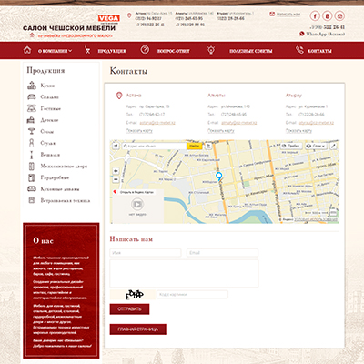364x364 pixels.
Task: Open the Facebook social icon
Action: coord(315,15)
